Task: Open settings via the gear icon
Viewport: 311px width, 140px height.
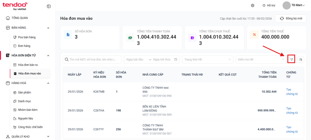Action: [x=253, y=5]
